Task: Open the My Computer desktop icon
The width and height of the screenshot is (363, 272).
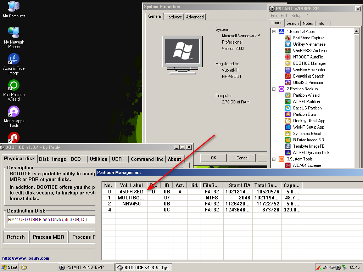Action: [x=14, y=10]
